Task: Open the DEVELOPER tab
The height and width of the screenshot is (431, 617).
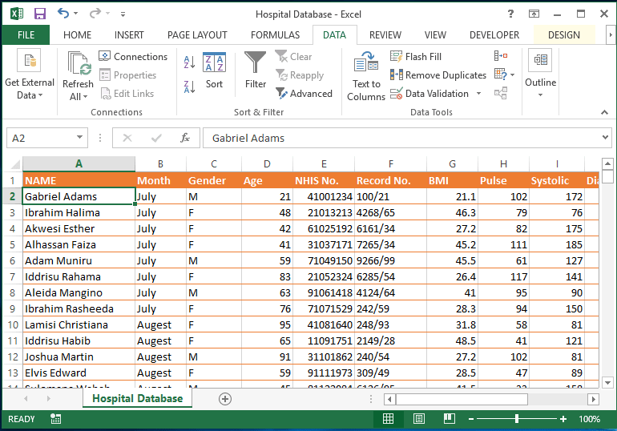Action: [494, 35]
